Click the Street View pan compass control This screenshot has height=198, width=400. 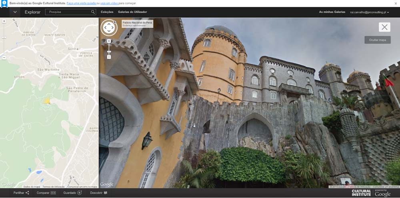pyautogui.click(x=108, y=27)
